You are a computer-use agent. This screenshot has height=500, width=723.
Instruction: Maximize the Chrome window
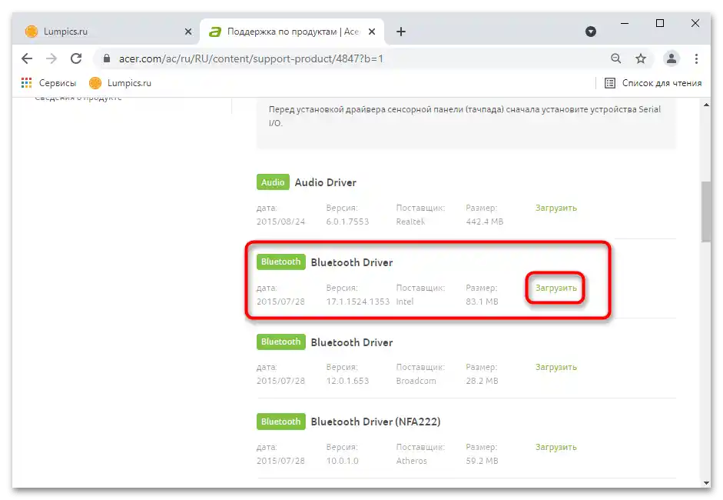pyautogui.click(x=660, y=23)
